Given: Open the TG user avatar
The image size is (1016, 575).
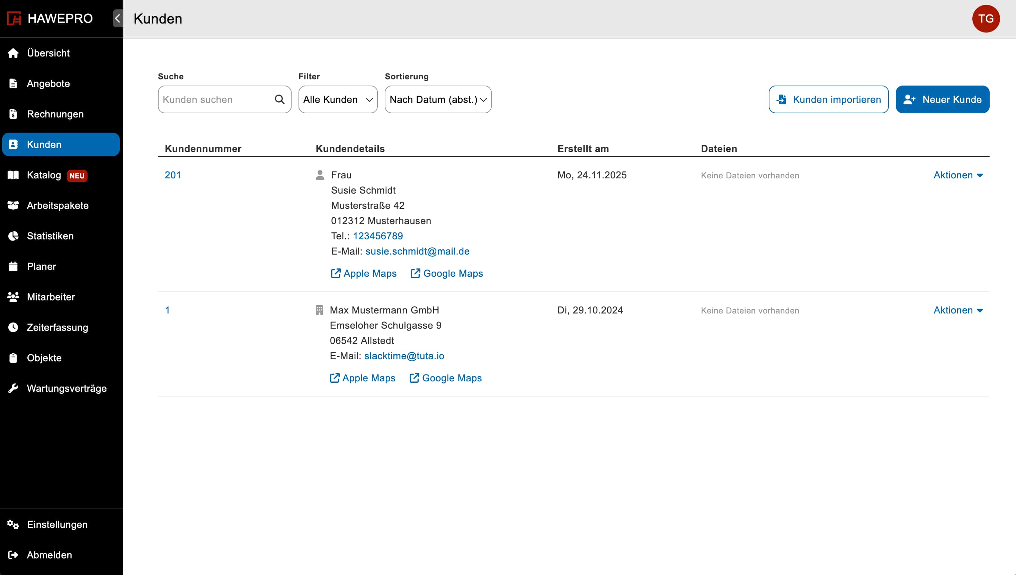Looking at the screenshot, I should [x=985, y=19].
